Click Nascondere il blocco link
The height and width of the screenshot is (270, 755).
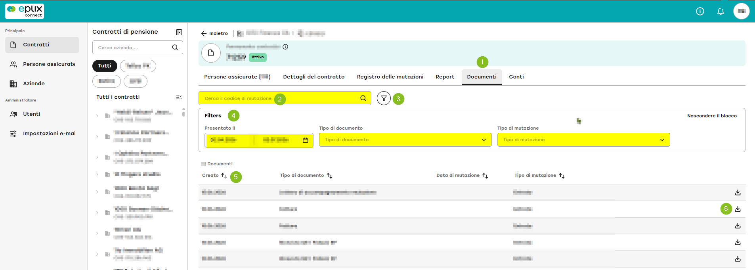(x=712, y=116)
